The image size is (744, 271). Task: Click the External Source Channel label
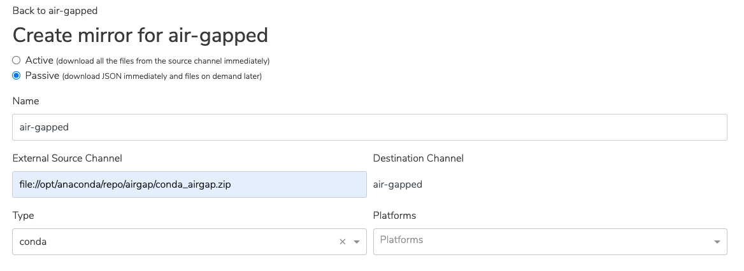[68, 158]
